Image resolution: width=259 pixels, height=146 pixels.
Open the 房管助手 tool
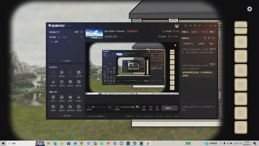62,108
